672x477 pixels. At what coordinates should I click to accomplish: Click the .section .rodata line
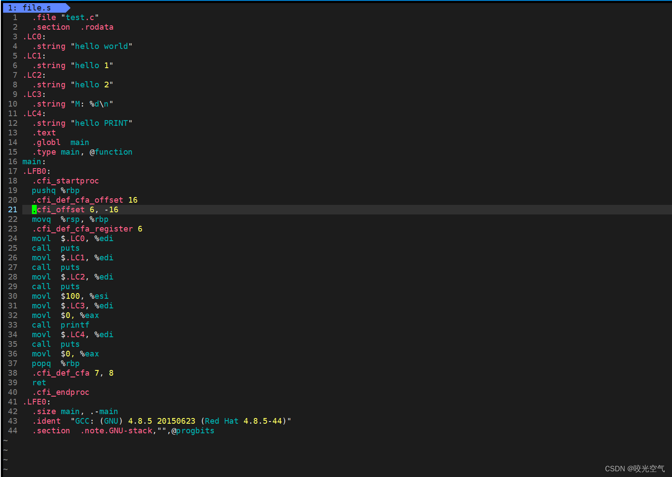click(x=73, y=27)
